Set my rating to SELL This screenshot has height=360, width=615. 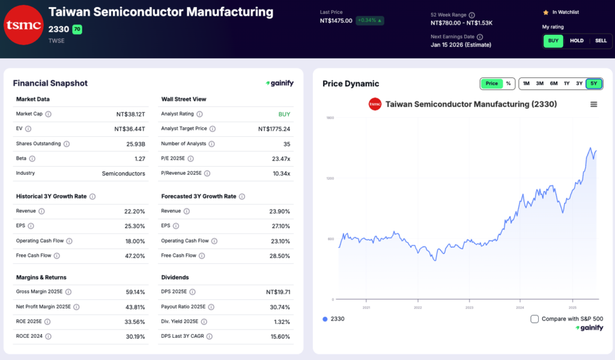601,41
